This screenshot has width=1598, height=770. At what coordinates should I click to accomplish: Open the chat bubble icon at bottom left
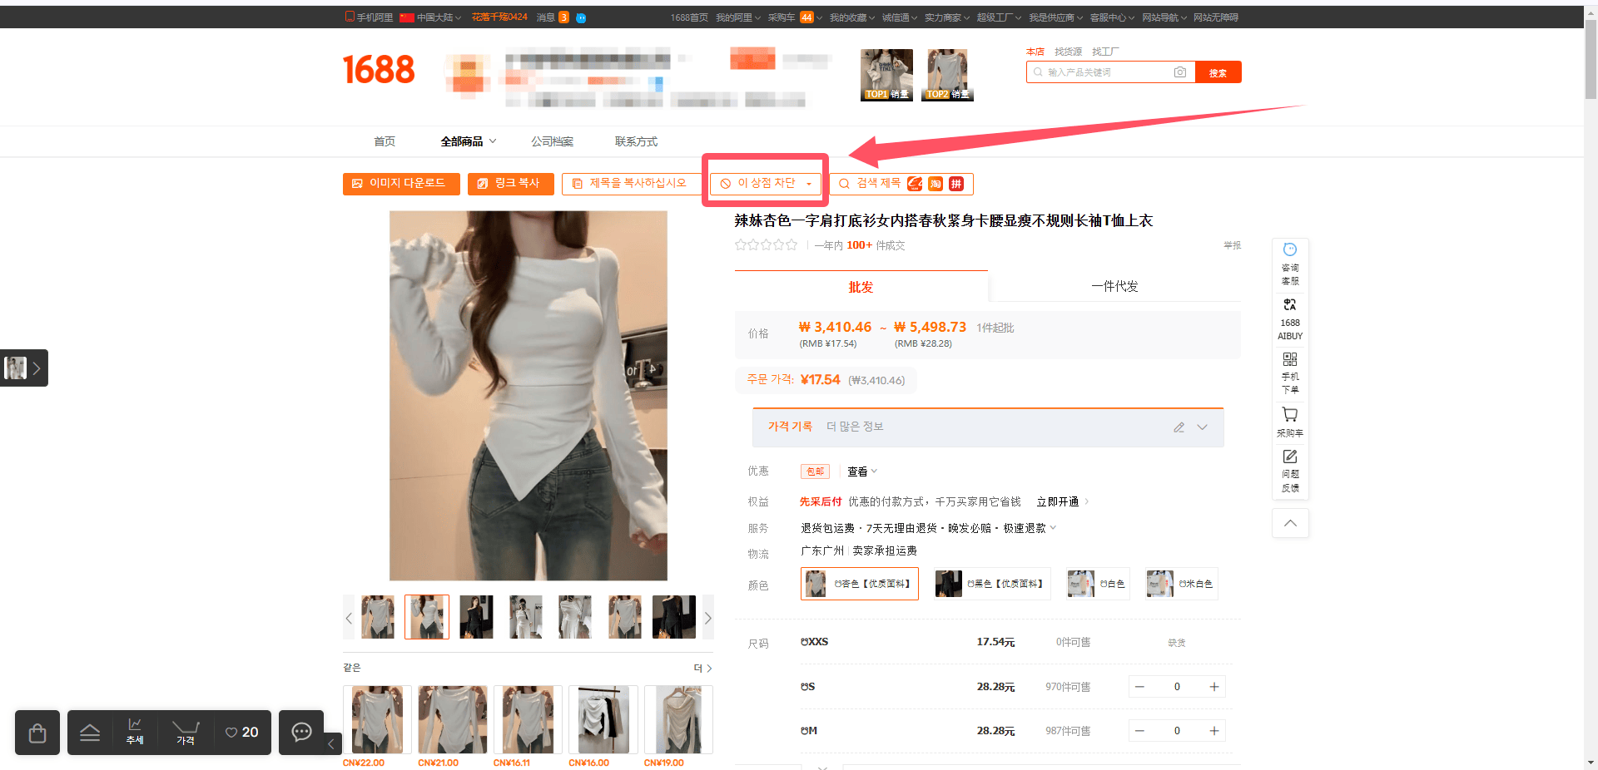point(301,733)
